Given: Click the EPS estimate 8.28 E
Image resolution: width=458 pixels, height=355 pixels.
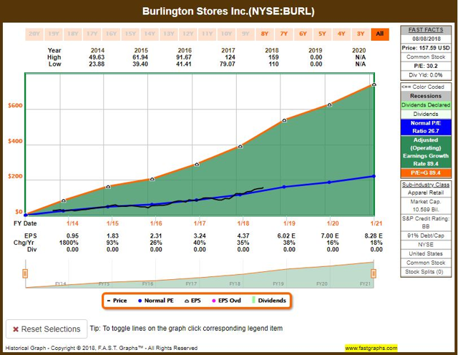Looking at the screenshot, I should click(x=374, y=235).
